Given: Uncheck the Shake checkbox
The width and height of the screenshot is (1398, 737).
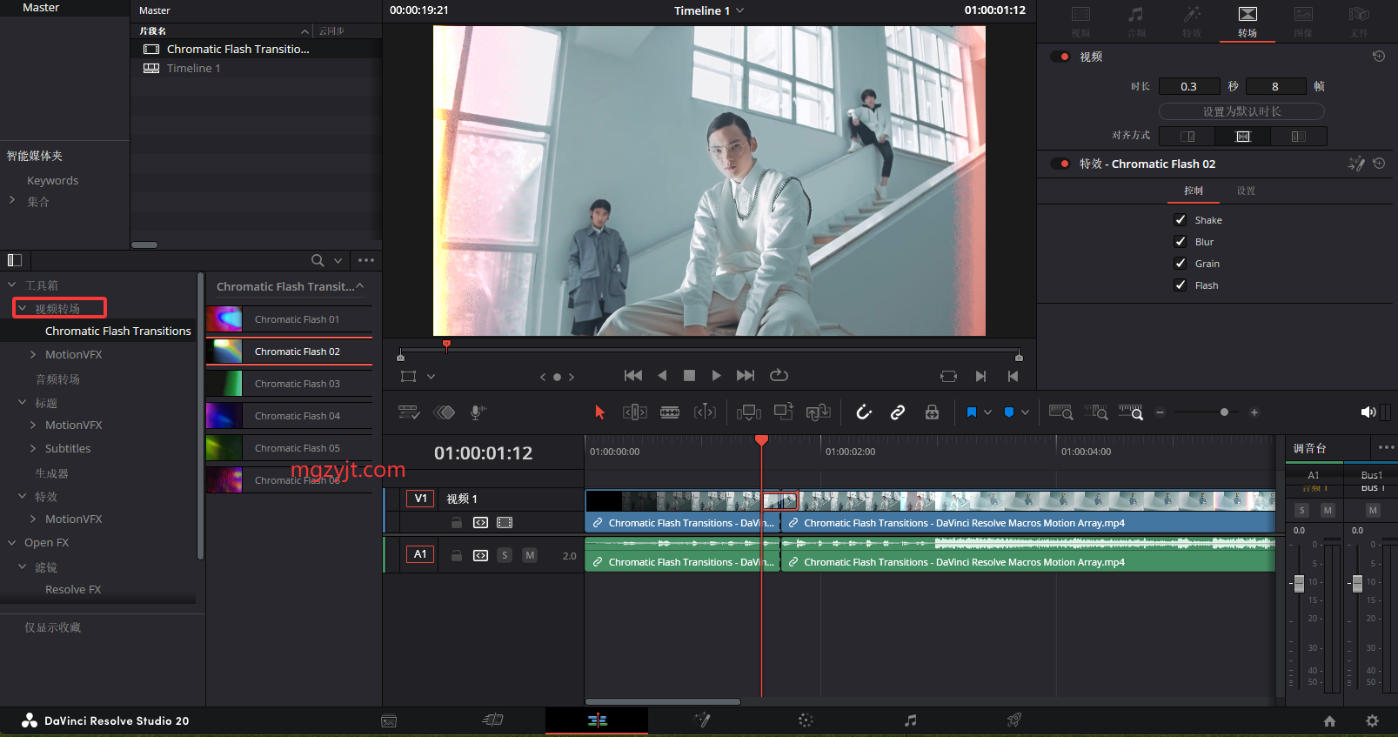Looking at the screenshot, I should coord(1181,220).
